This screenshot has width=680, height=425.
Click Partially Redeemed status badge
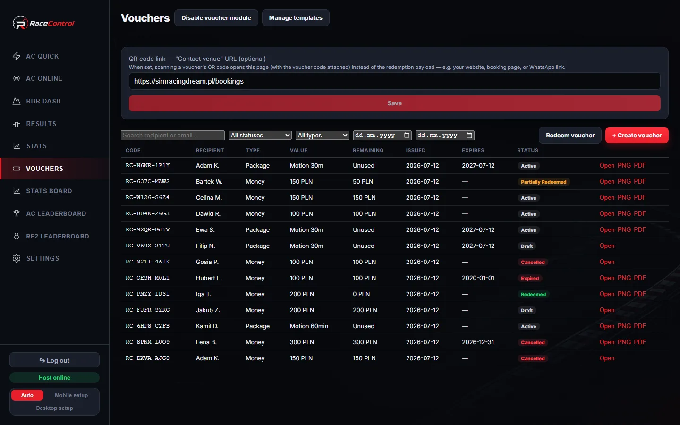pyautogui.click(x=544, y=182)
